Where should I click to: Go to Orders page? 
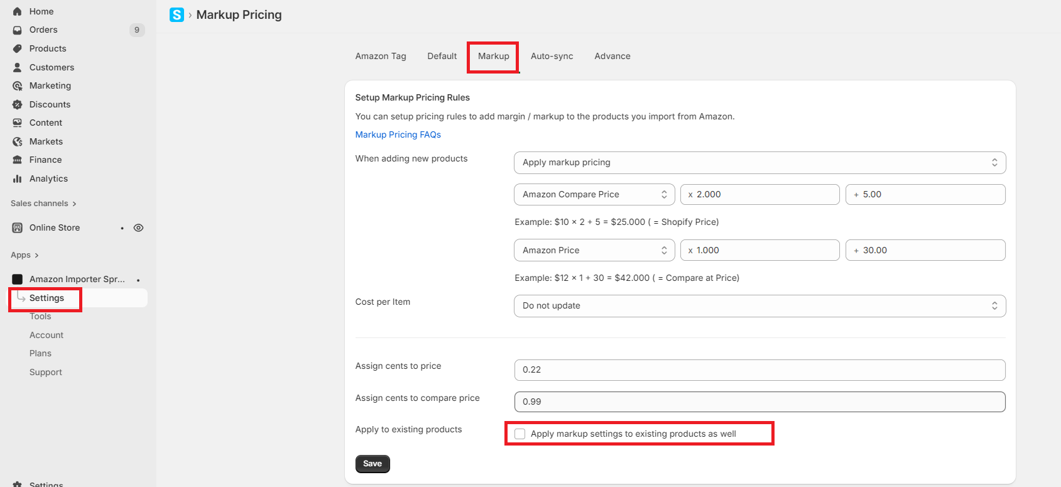(x=43, y=30)
